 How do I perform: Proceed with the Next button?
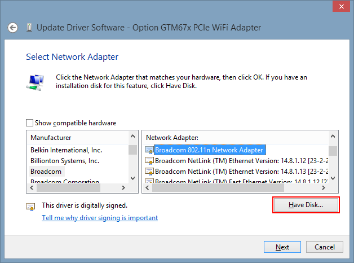[x=282, y=247]
